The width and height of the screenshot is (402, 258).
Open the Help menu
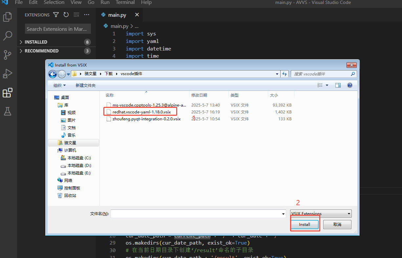(x=146, y=2)
